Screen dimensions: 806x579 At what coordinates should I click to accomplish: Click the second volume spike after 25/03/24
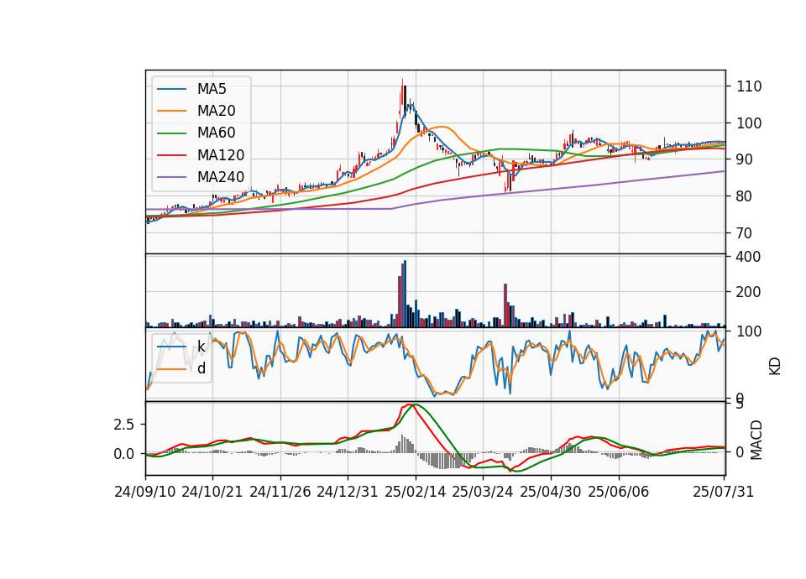(505, 305)
